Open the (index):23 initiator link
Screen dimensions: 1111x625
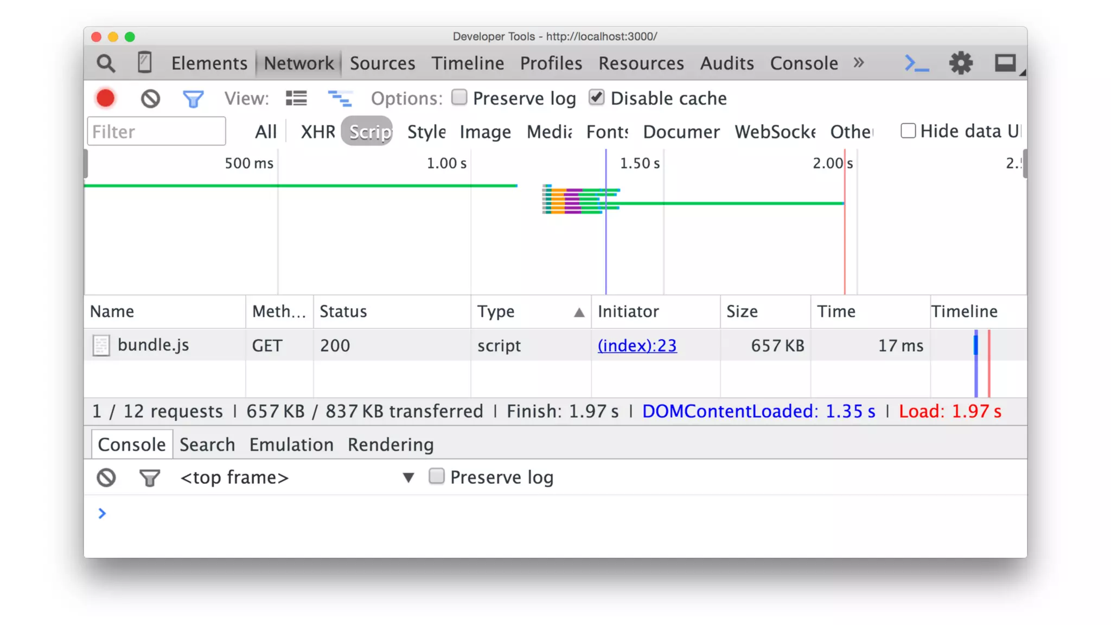pos(637,346)
